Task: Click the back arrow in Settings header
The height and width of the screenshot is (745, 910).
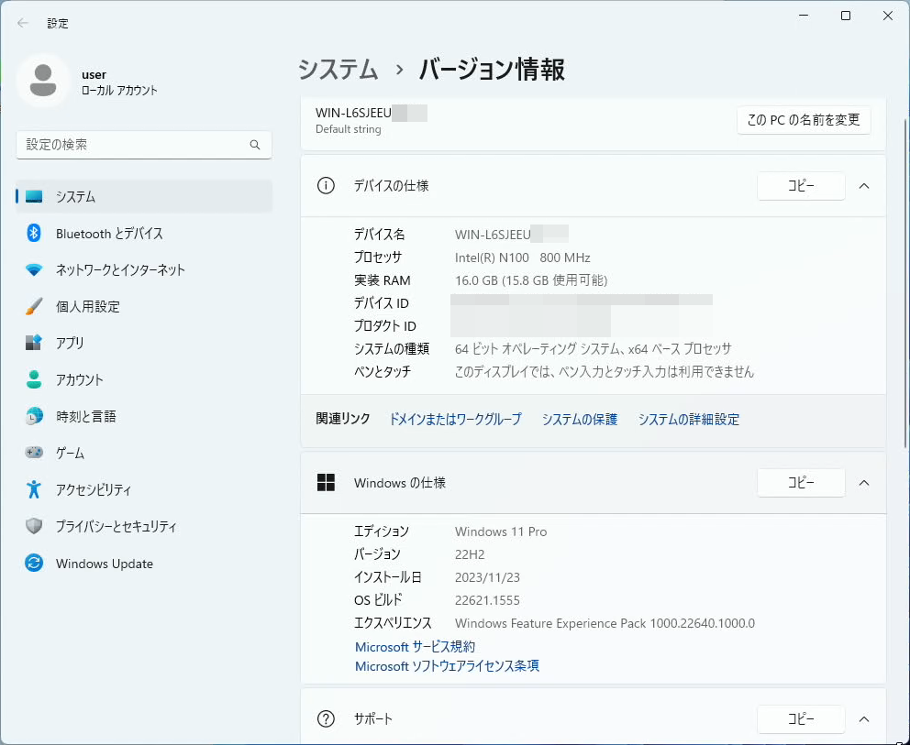Action: pos(23,23)
